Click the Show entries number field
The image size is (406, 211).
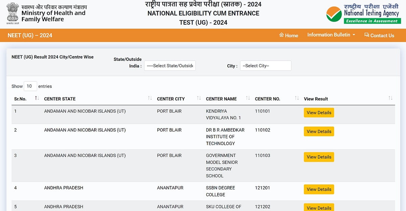tap(30, 86)
